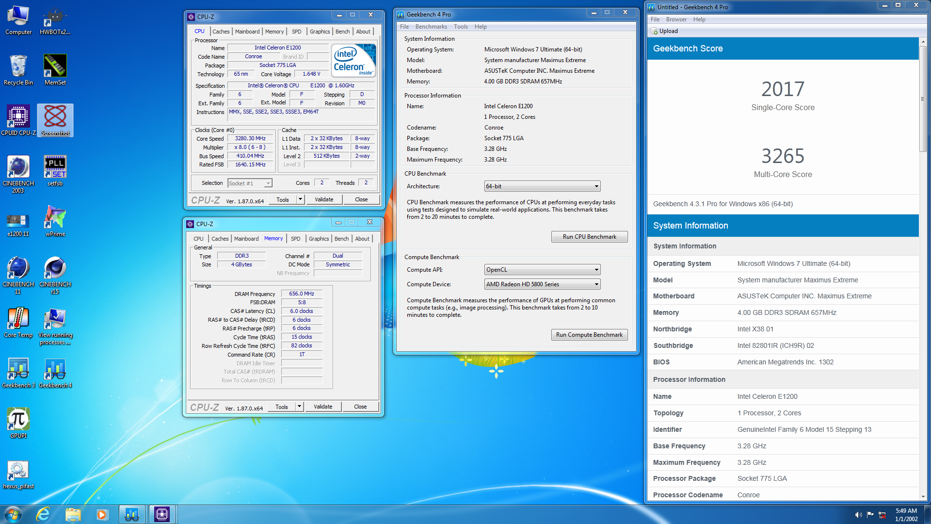Click the Upload icon in Geekbench results
Viewport: 931px width, 524px height.
click(x=654, y=31)
